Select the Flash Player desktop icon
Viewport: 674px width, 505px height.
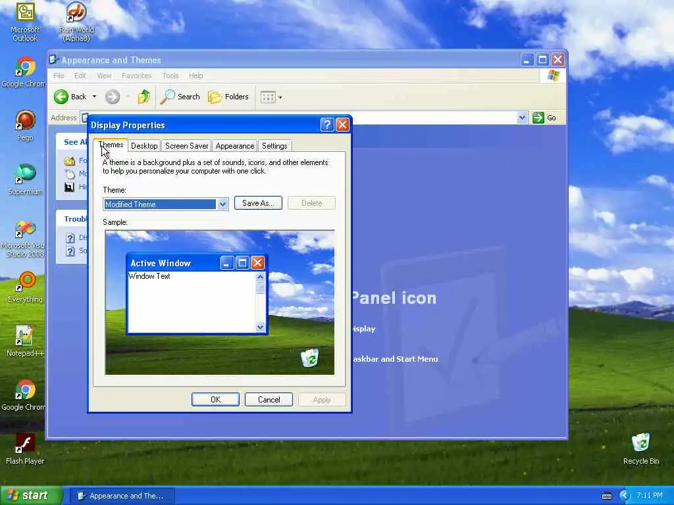point(25,449)
